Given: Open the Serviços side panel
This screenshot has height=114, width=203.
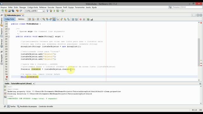Looking at the screenshot, I should click(x=2, y=43).
